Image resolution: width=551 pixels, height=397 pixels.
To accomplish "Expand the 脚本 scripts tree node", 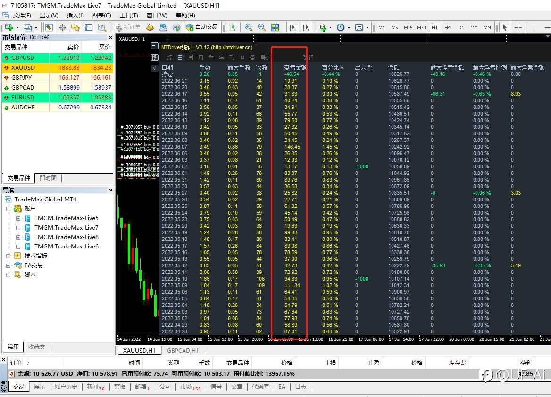I will [8, 275].
